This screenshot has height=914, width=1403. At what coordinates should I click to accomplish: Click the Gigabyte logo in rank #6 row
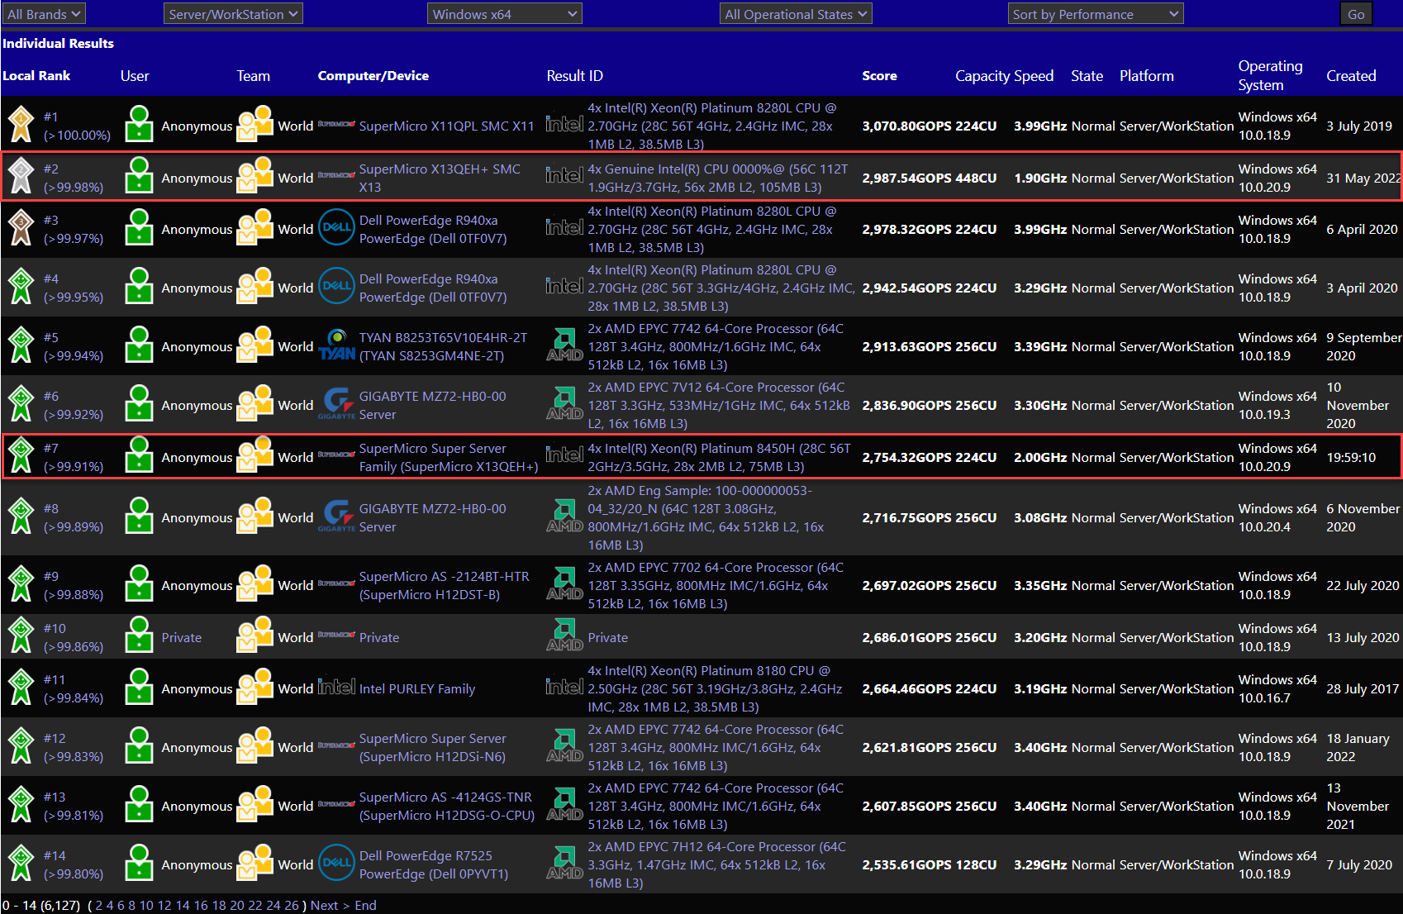pos(336,404)
